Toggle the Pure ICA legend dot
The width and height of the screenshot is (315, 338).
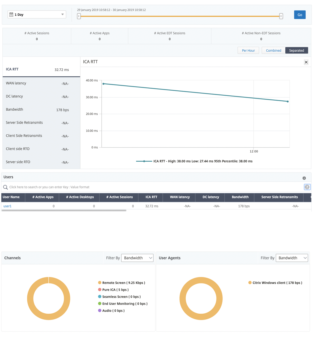pos(100,290)
